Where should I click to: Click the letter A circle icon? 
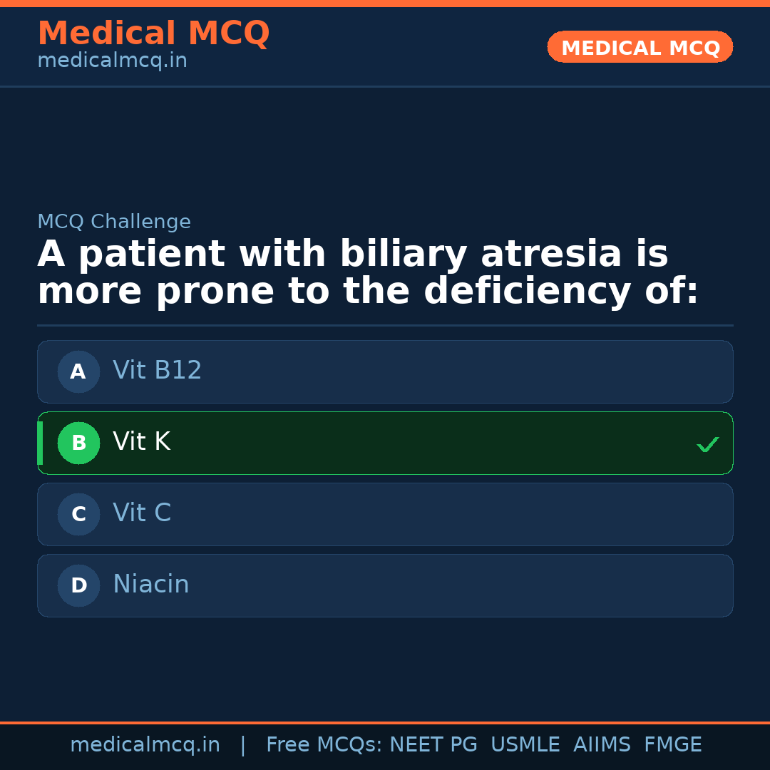pyautogui.click(x=78, y=371)
